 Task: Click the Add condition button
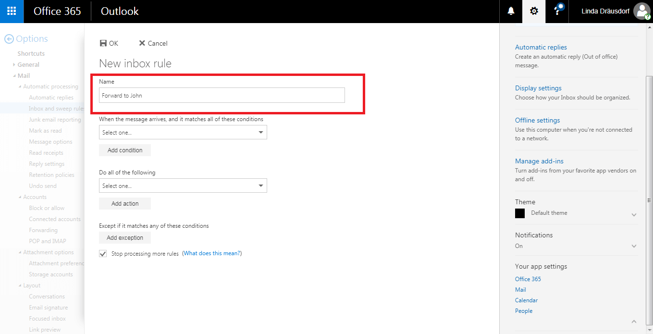pyautogui.click(x=125, y=150)
